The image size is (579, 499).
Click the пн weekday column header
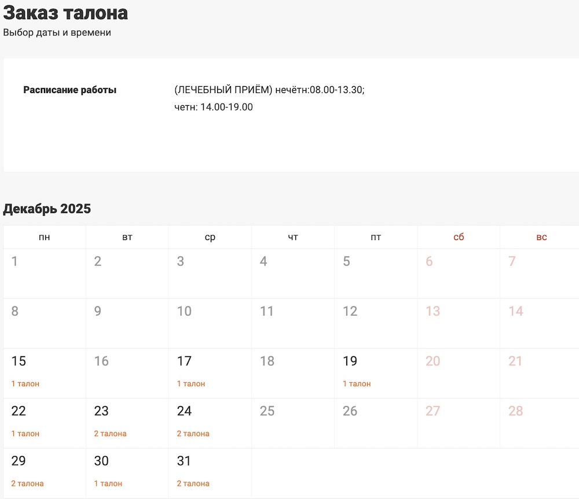click(x=45, y=237)
